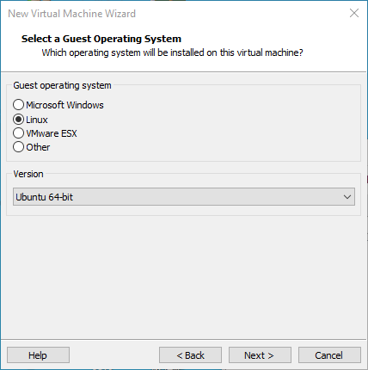Proceed with the Next button
This screenshot has height=370, width=368.
(260, 355)
